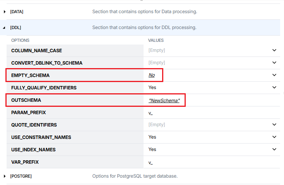Expand the [POSTGRE] section triangle

pyautogui.click(x=5, y=176)
